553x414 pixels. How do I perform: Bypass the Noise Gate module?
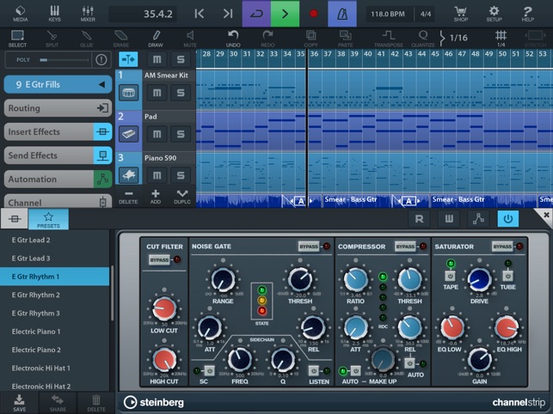pos(310,247)
